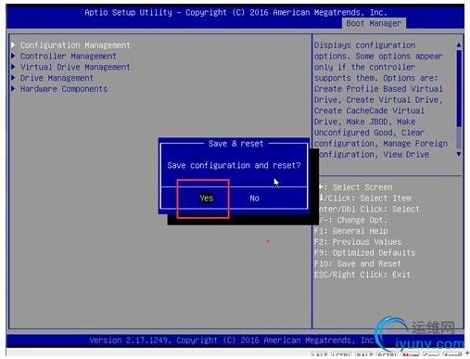
Task: Click 'F1: General Help' hint
Action: [351, 231]
